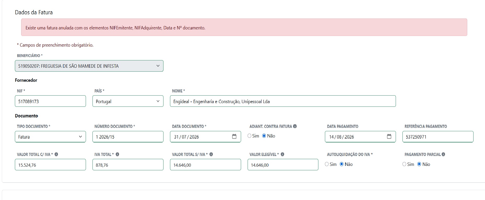Select Sim for Pagamento Parcial

click(404, 164)
